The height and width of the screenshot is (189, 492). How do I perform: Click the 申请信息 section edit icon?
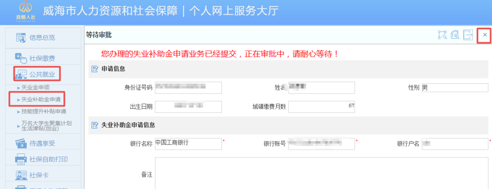pyautogui.click(x=94, y=69)
